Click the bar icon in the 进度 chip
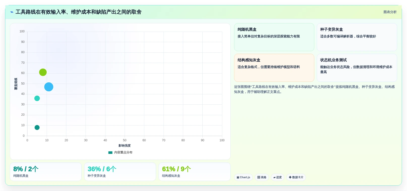This screenshot has width=407, height=191. tap(274, 177)
